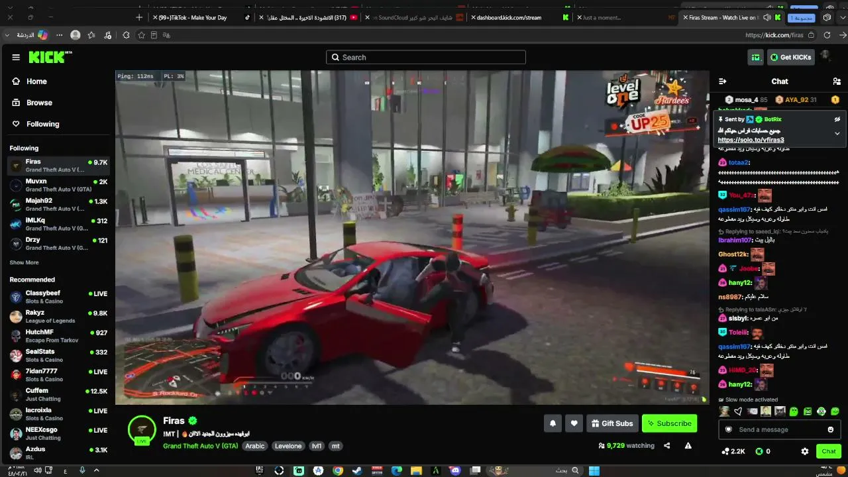
Task: Open the green drops icon beside Get KICKs
Action: pyautogui.click(x=756, y=58)
